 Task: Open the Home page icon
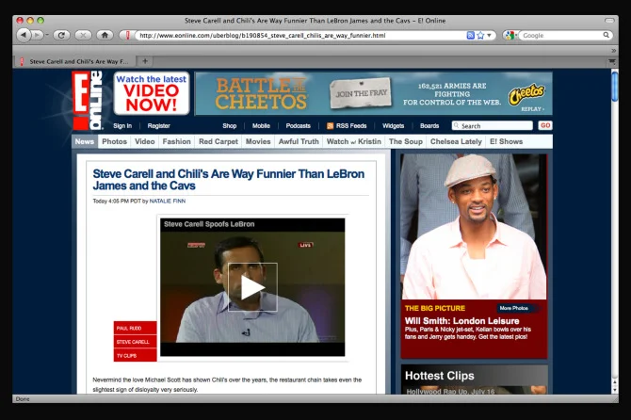(105, 36)
